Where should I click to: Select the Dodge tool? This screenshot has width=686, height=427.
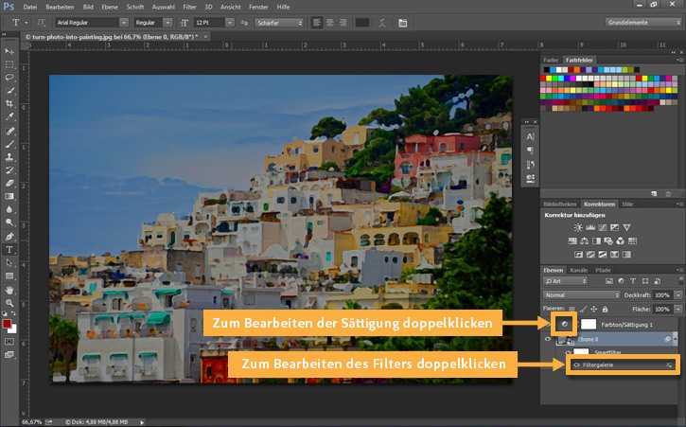click(9, 222)
